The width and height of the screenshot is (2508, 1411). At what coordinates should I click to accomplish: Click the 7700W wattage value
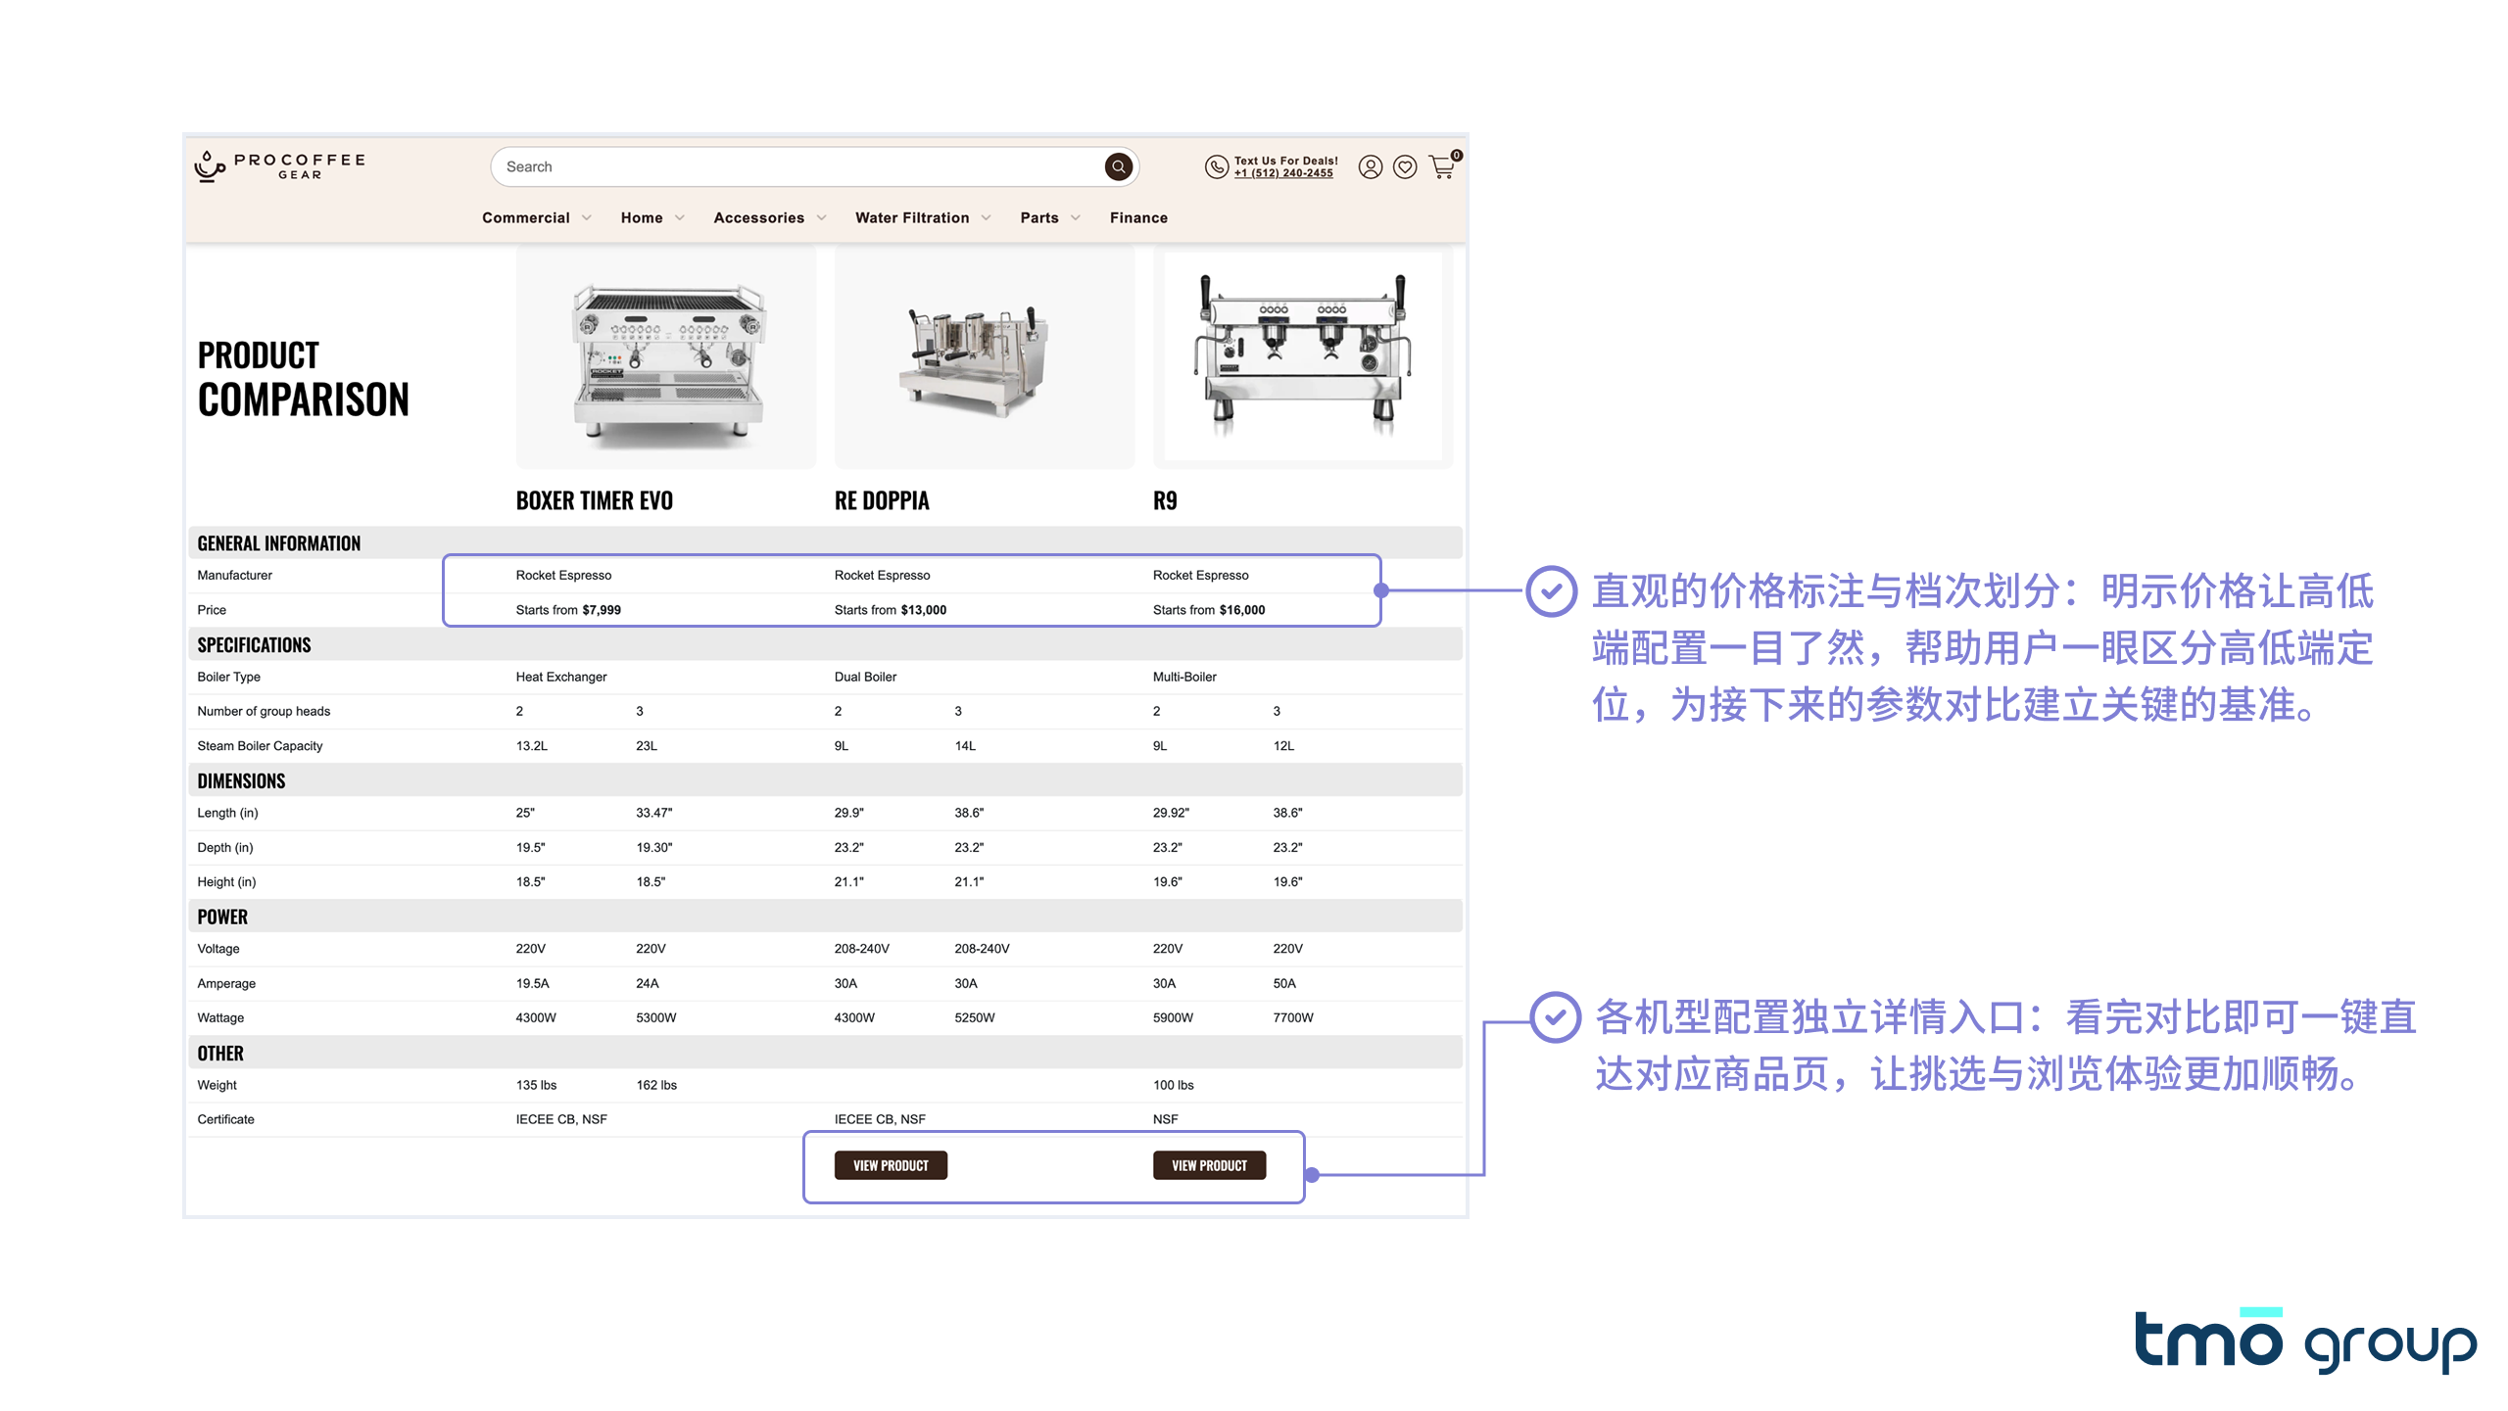click(1293, 1017)
